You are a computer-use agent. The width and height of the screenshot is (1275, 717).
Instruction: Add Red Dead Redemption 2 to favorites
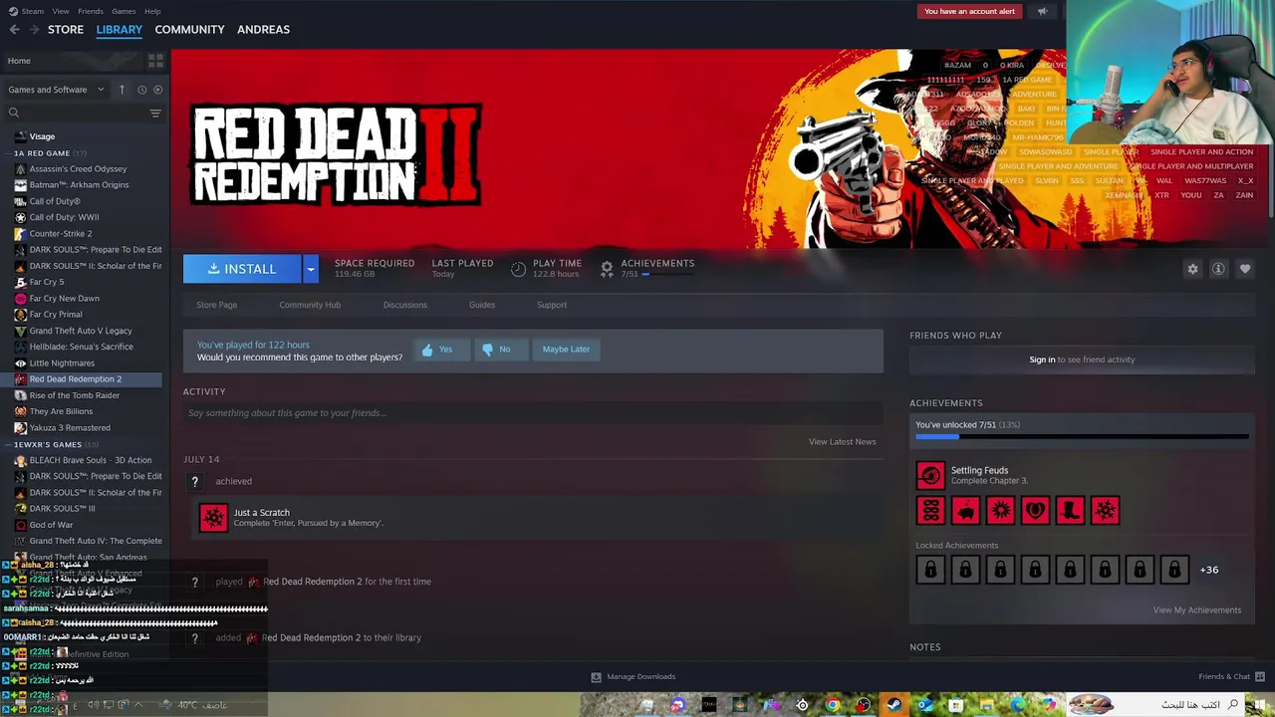pyautogui.click(x=1245, y=269)
